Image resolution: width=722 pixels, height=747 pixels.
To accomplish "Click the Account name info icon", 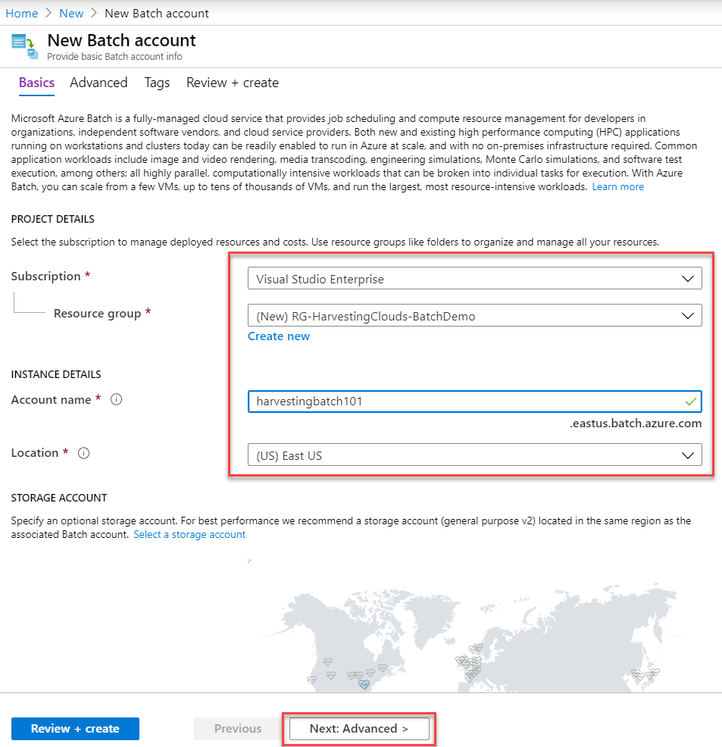I will tap(116, 399).
